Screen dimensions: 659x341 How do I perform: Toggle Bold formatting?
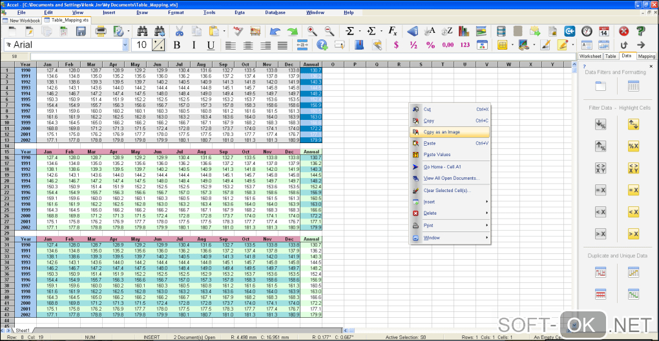[177, 45]
